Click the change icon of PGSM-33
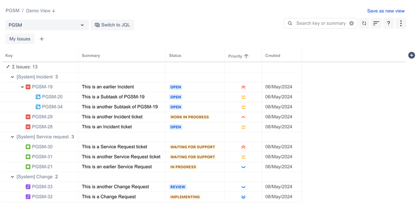The height and width of the screenshot is (206, 419). click(28, 187)
